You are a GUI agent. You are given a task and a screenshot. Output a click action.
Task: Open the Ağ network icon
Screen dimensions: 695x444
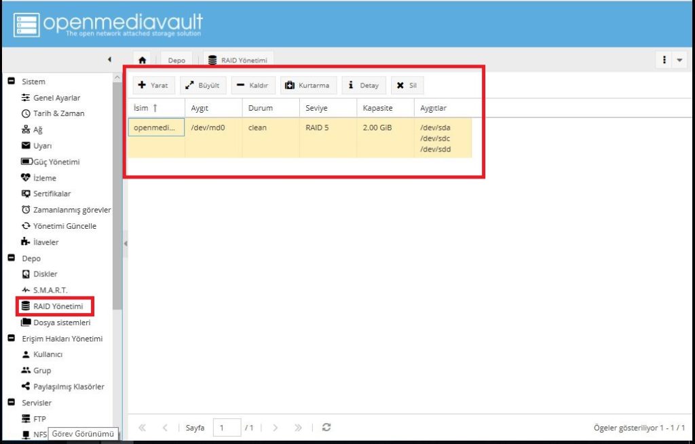pos(26,130)
